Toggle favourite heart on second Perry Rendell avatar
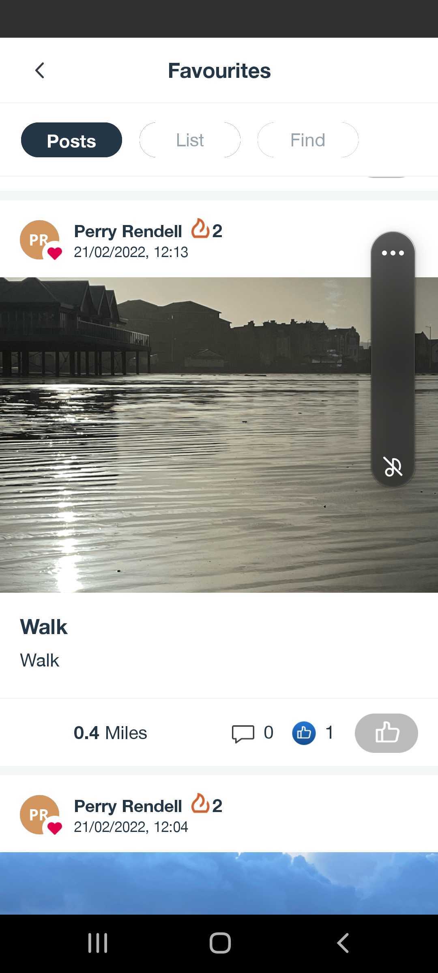The height and width of the screenshot is (973, 438). [x=55, y=828]
